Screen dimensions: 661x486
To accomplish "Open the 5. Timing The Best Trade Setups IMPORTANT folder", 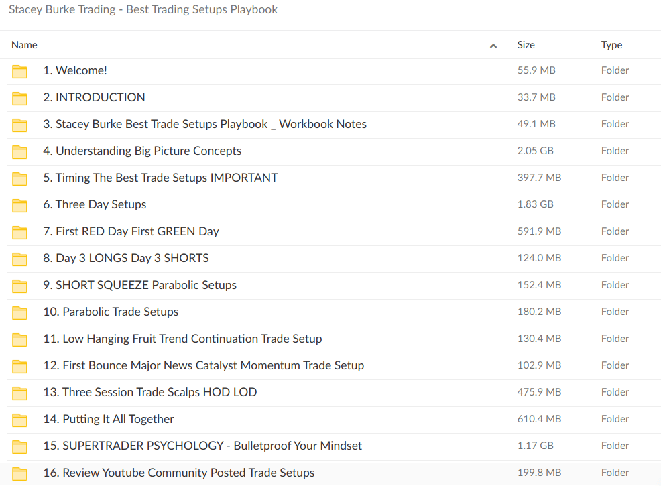I will [x=160, y=178].
